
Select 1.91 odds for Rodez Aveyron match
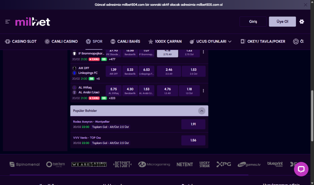pos(193,124)
